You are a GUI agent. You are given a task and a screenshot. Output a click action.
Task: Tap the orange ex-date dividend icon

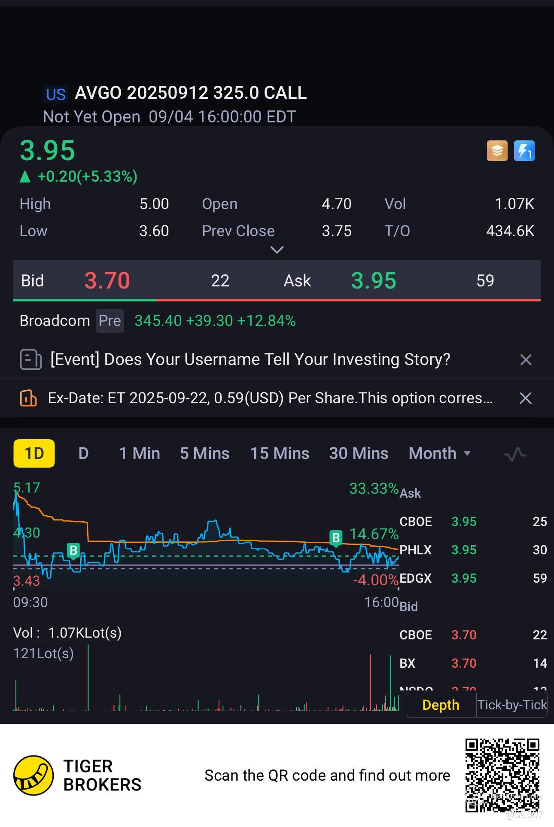(28, 398)
